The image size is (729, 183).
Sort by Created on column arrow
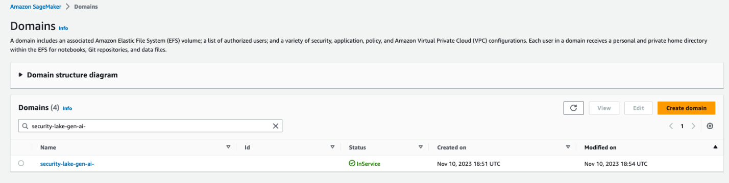(x=568, y=147)
